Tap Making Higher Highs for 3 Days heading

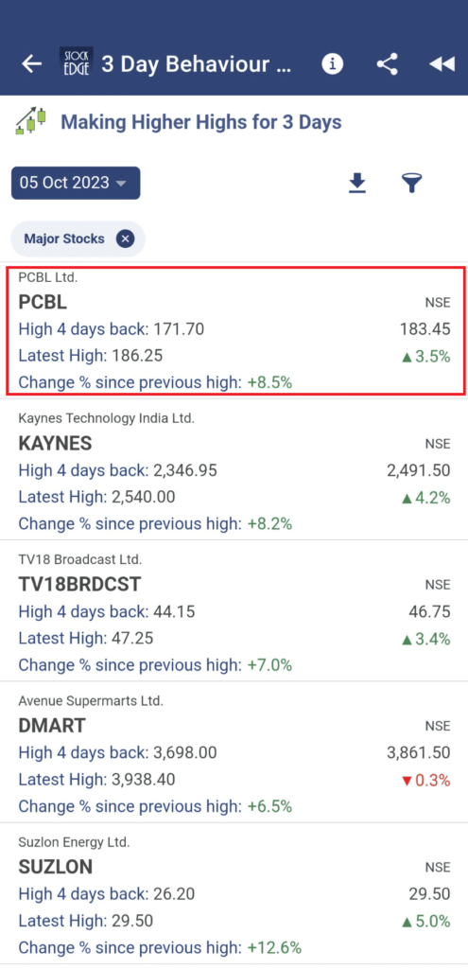(201, 122)
